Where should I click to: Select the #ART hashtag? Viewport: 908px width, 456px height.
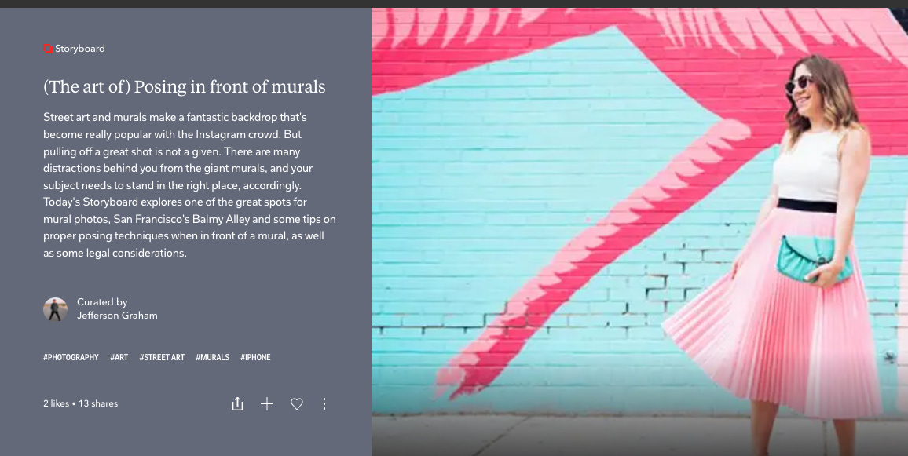pyautogui.click(x=119, y=358)
